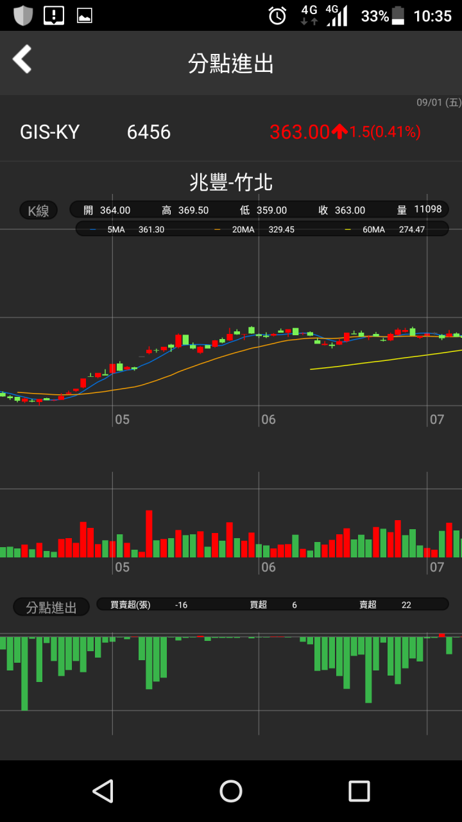The height and width of the screenshot is (822, 462).
Task: Tap the 4G signal strength icon
Action: point(336,15)
